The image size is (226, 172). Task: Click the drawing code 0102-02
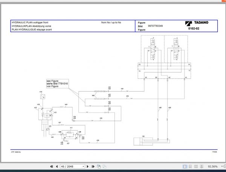click(x=194, y=29)
